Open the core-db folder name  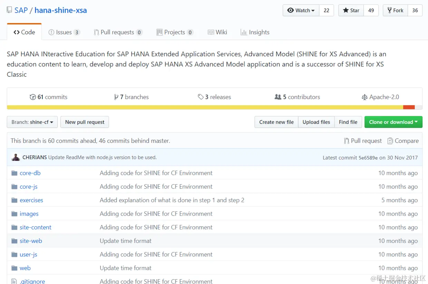(x=30, y=173)
